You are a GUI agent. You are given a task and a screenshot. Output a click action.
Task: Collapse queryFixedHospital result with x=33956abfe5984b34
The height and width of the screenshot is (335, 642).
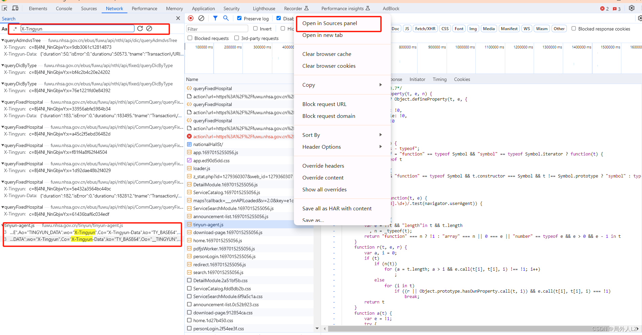3,102
